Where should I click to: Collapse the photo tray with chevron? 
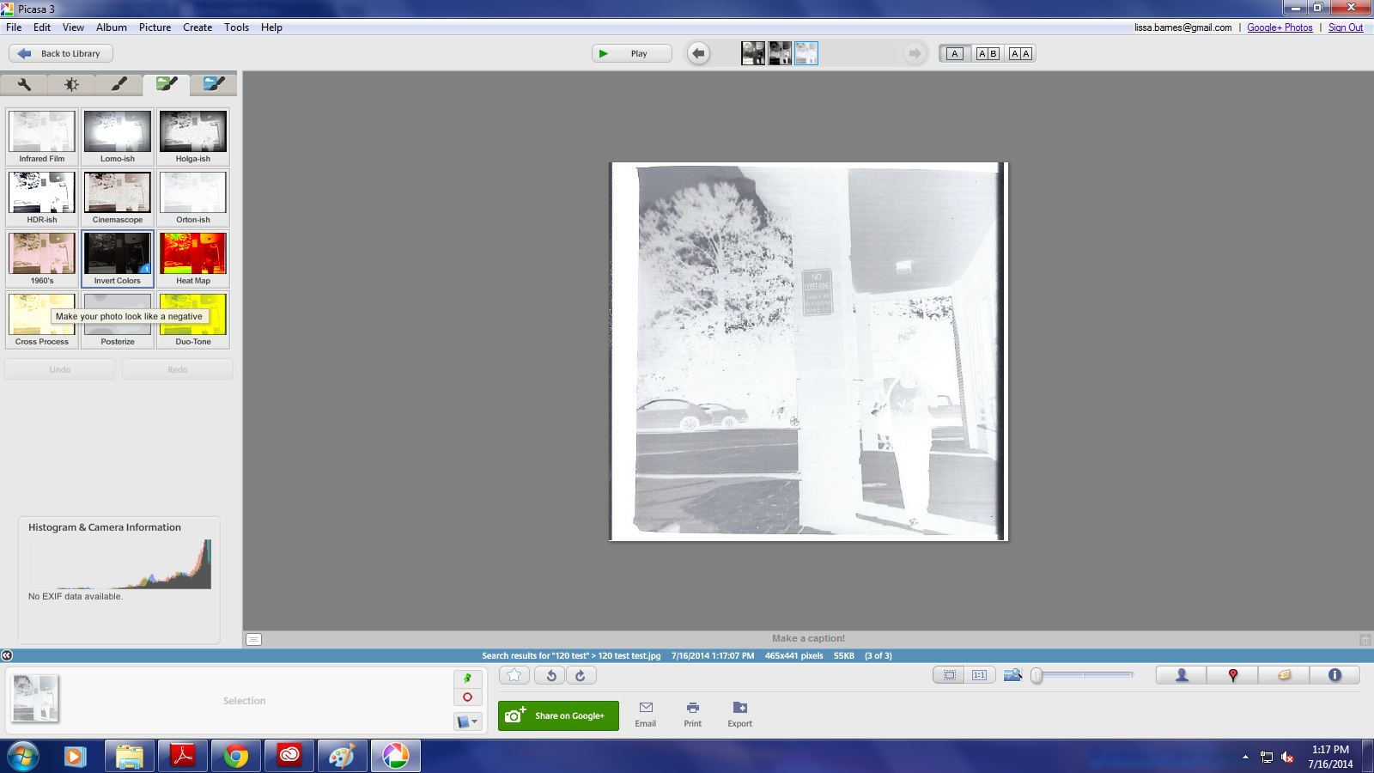[7, 655]
